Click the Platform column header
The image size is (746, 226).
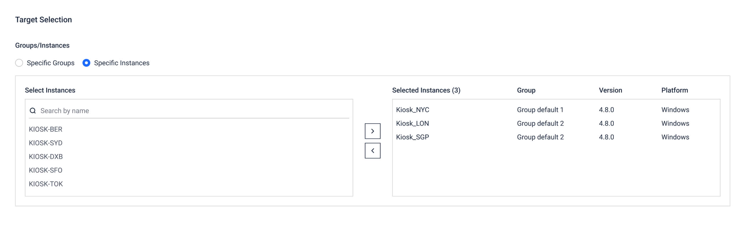point(675,90)
